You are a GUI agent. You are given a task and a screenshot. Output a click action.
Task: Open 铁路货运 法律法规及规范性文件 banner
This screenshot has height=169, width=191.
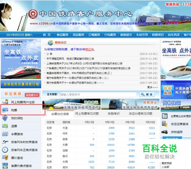(130, 104)
